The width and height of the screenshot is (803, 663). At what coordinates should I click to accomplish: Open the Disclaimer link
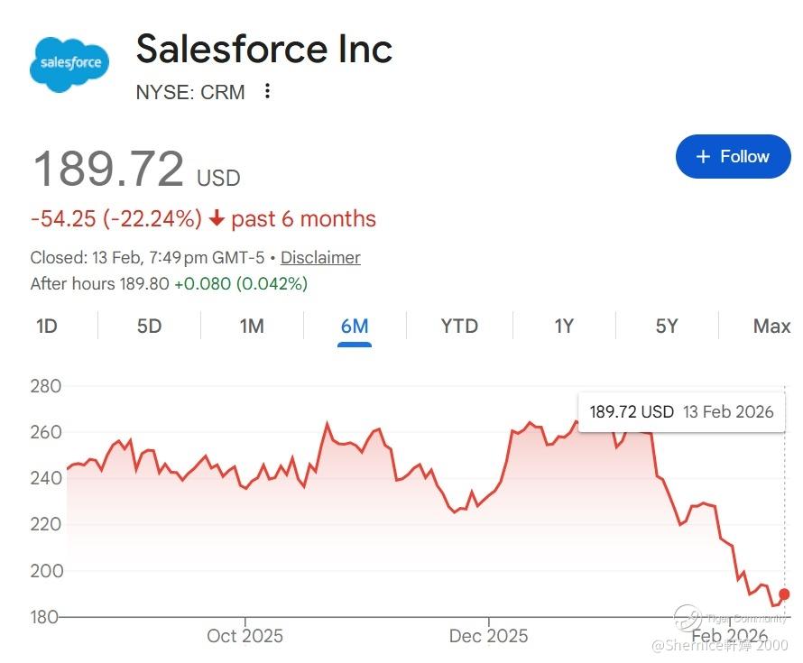point(320,258)
